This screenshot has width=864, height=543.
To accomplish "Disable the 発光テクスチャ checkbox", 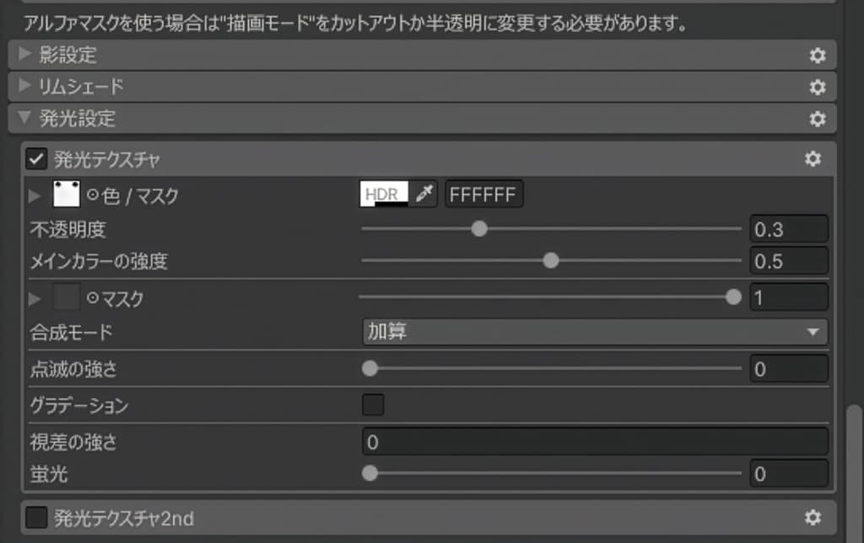I will pos(35,159).
